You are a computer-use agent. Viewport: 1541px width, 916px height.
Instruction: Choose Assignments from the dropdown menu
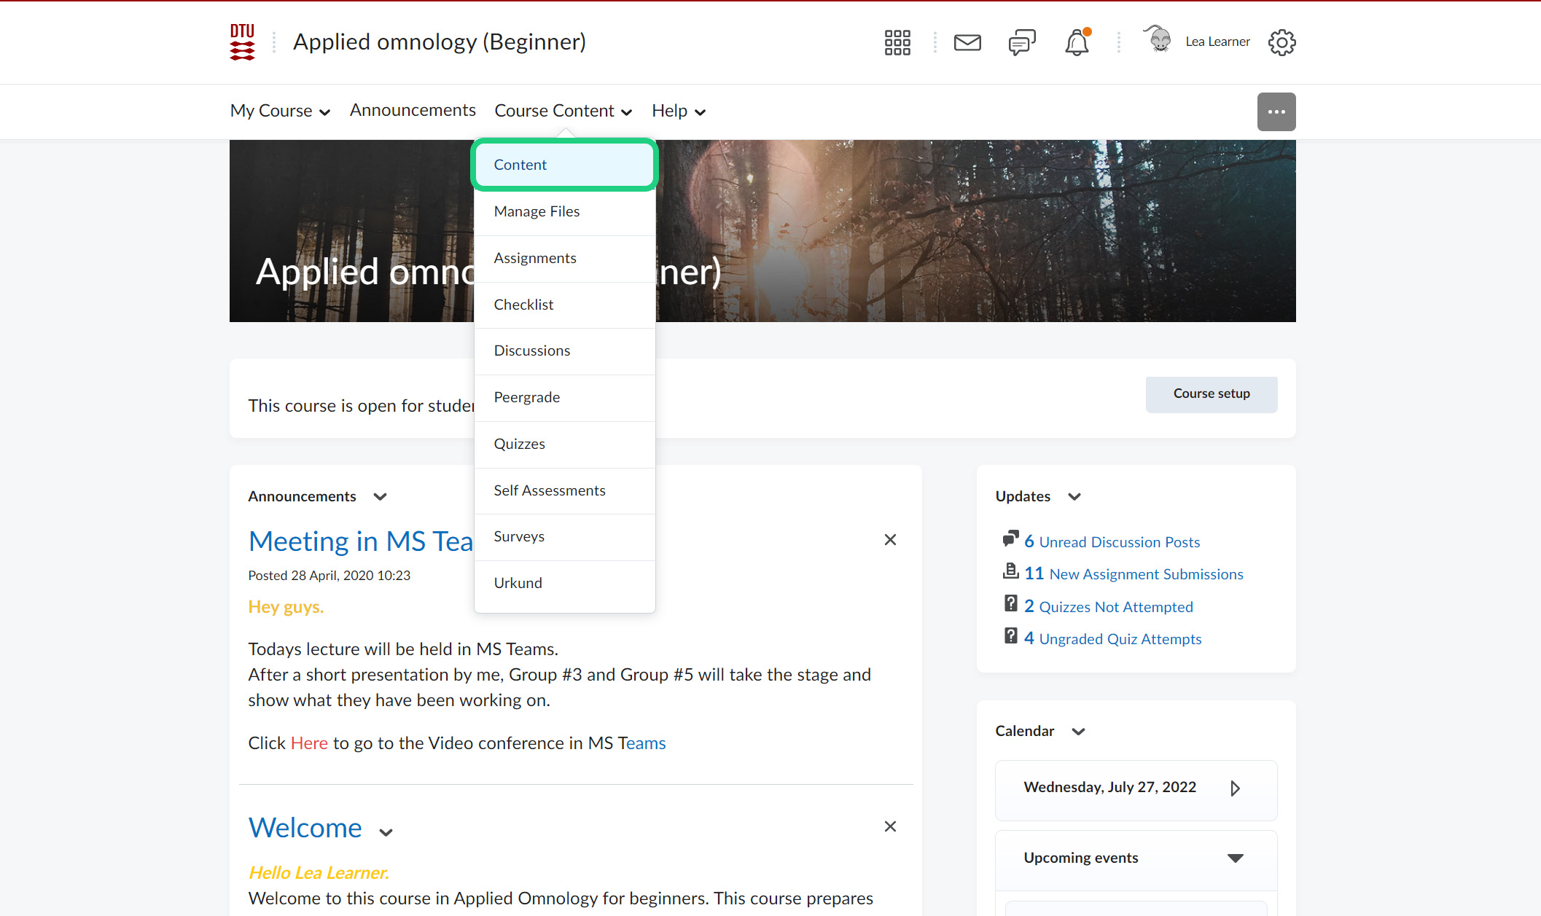click(x=534, y=258)
